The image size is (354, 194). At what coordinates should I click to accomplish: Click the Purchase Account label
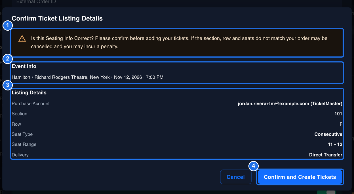click(31, 104)
